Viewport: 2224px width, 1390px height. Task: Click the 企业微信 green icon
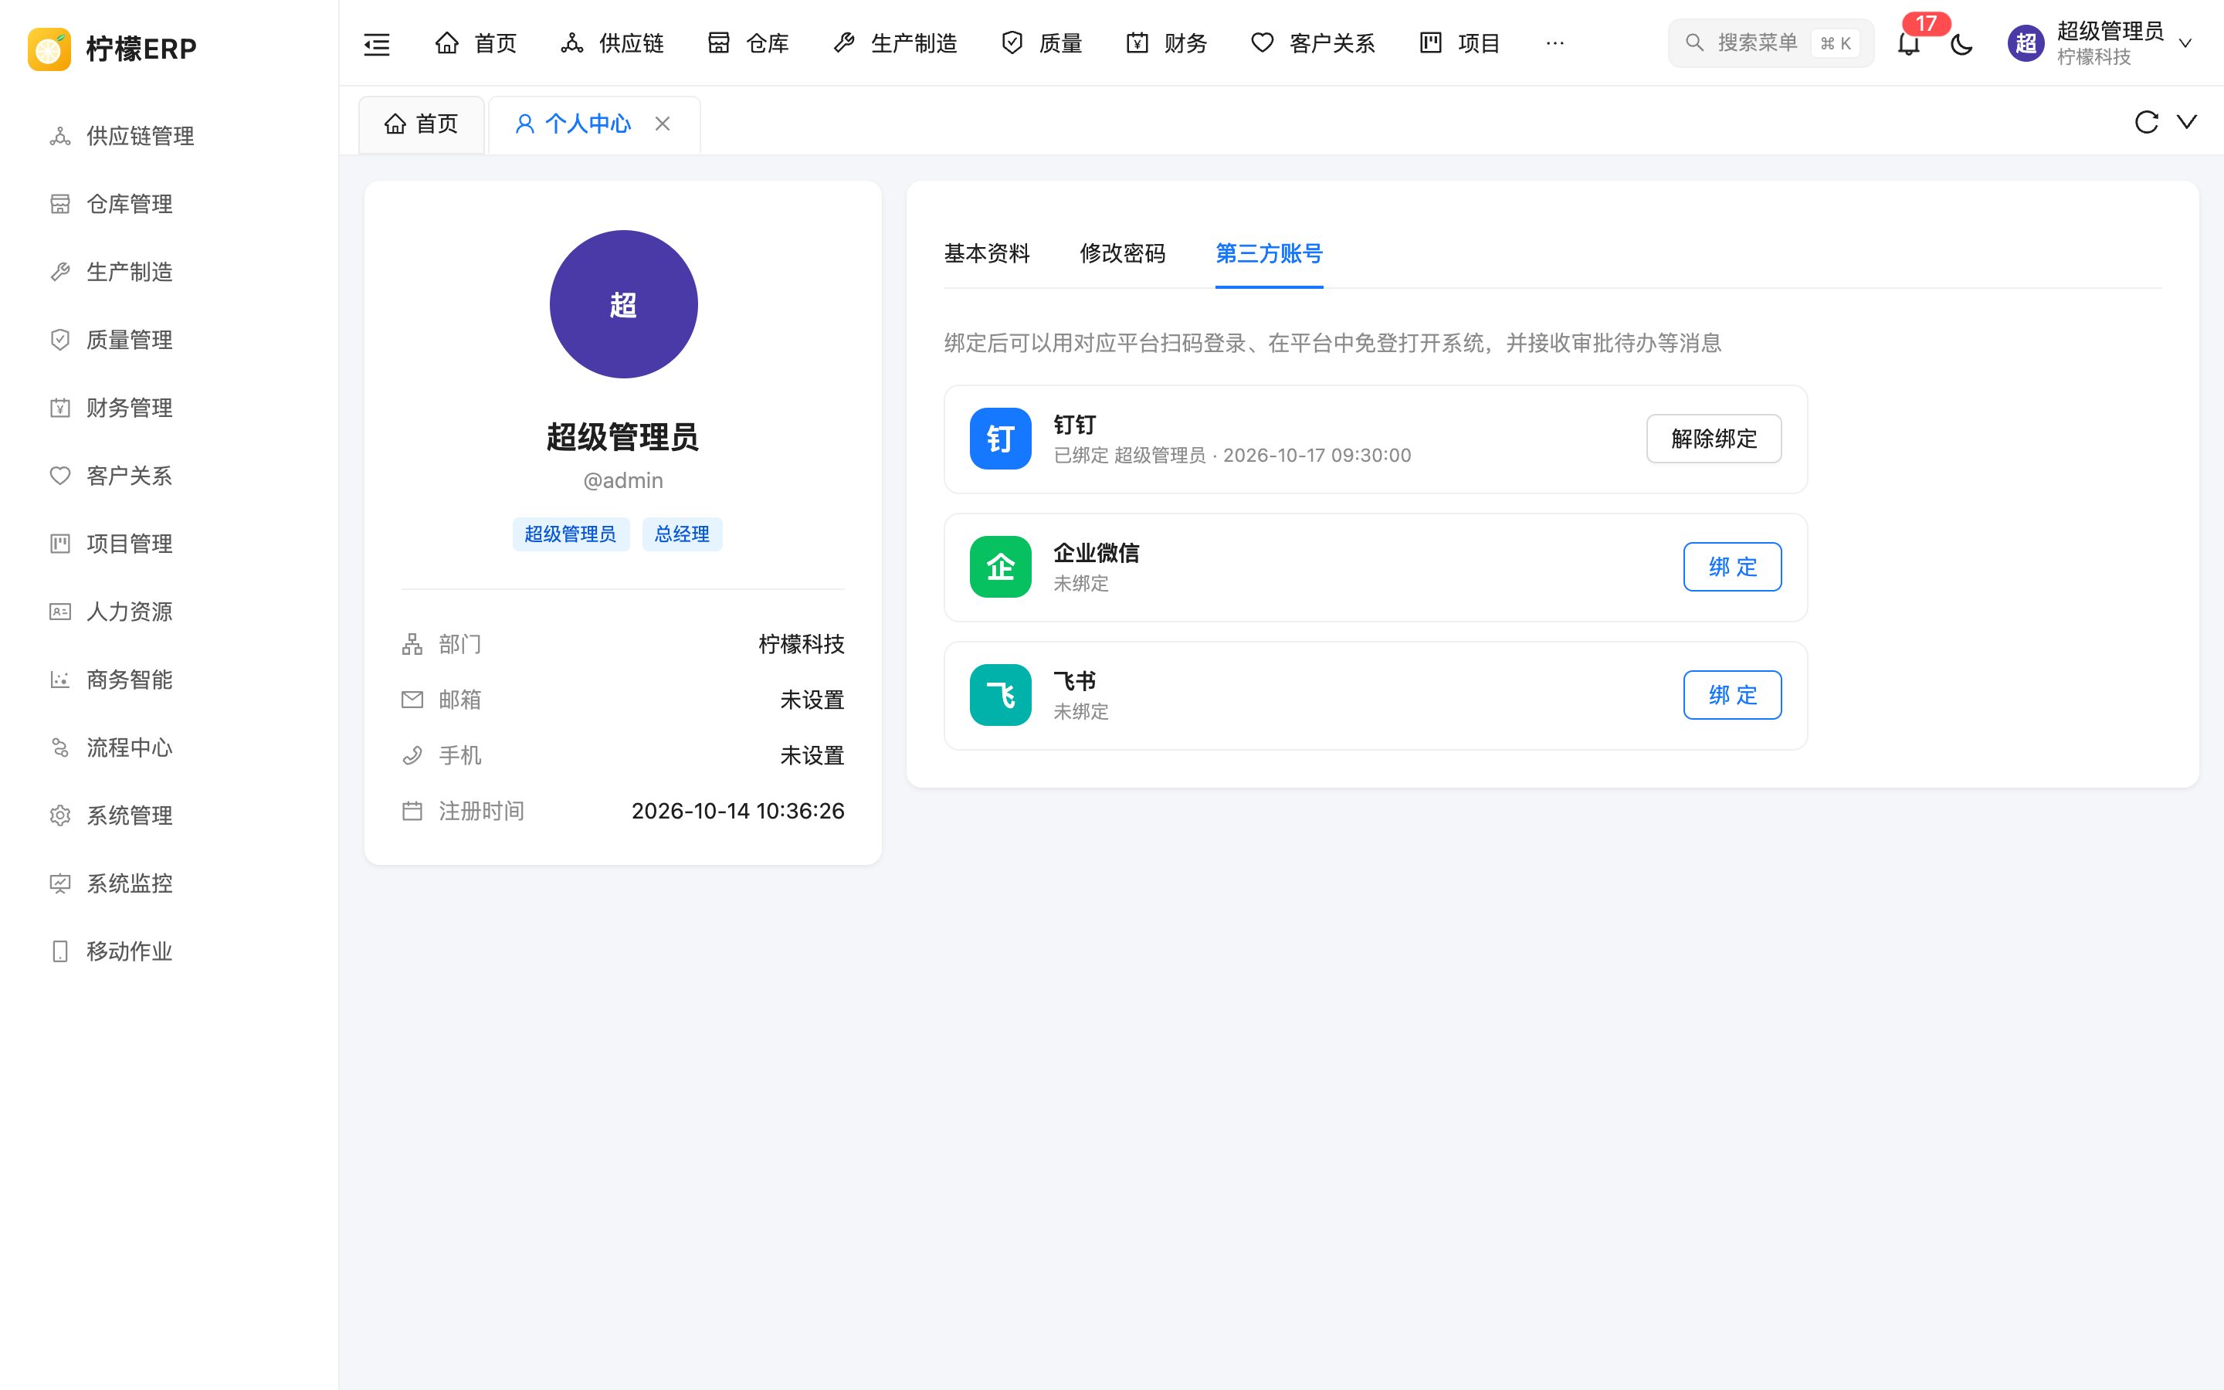1001,568
